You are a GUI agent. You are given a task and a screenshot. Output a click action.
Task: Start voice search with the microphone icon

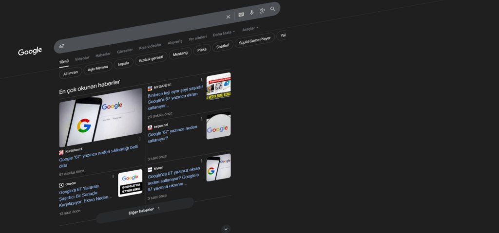252,13
